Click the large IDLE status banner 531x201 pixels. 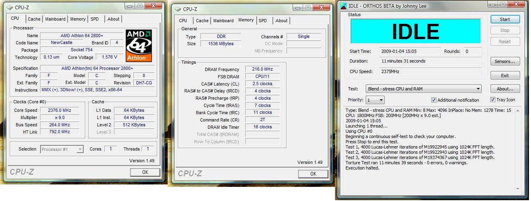(415, 31)
